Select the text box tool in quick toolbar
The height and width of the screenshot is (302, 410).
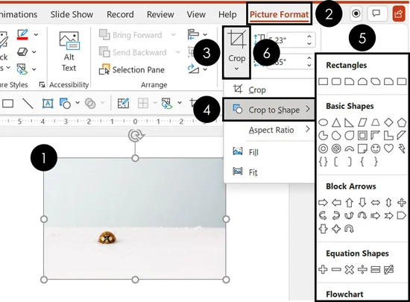coord(48,104)
